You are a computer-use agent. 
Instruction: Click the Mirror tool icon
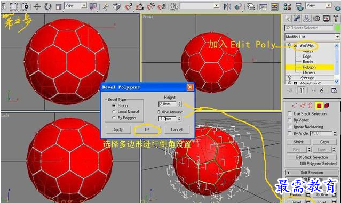coord(227,7)
